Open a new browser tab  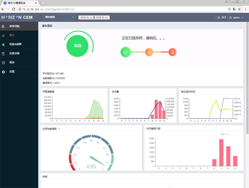[x=43, y=3]
